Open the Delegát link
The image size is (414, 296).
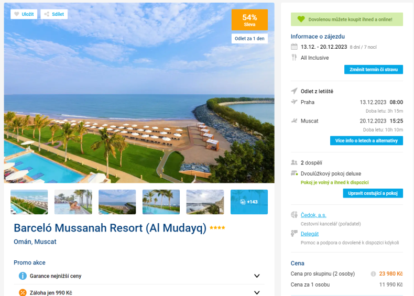pyautogui.click(x=309, y=234)
